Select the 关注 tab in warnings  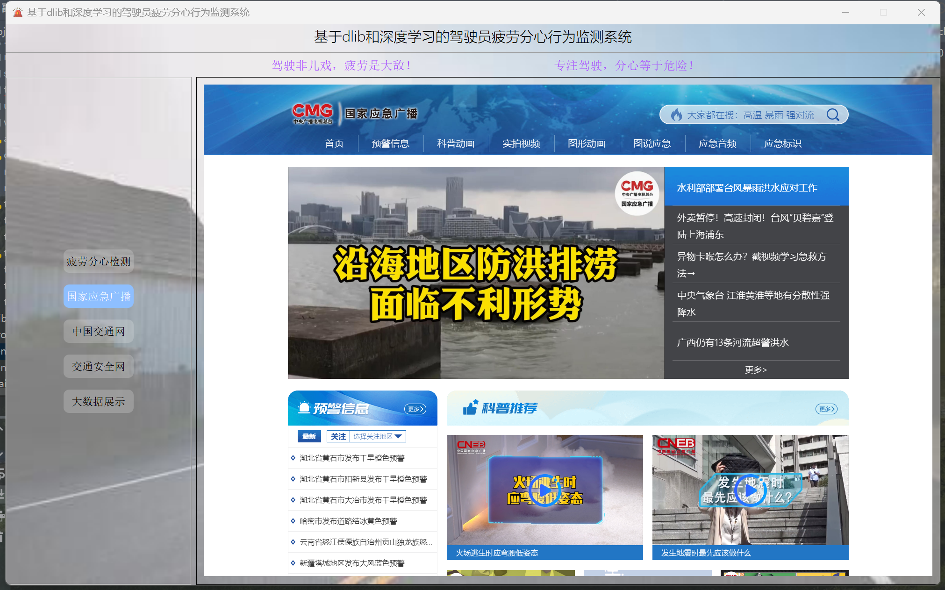click(x=338, y=436)
